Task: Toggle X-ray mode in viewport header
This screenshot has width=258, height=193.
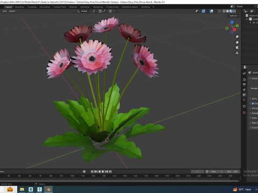Action: (x=219, y=11)
